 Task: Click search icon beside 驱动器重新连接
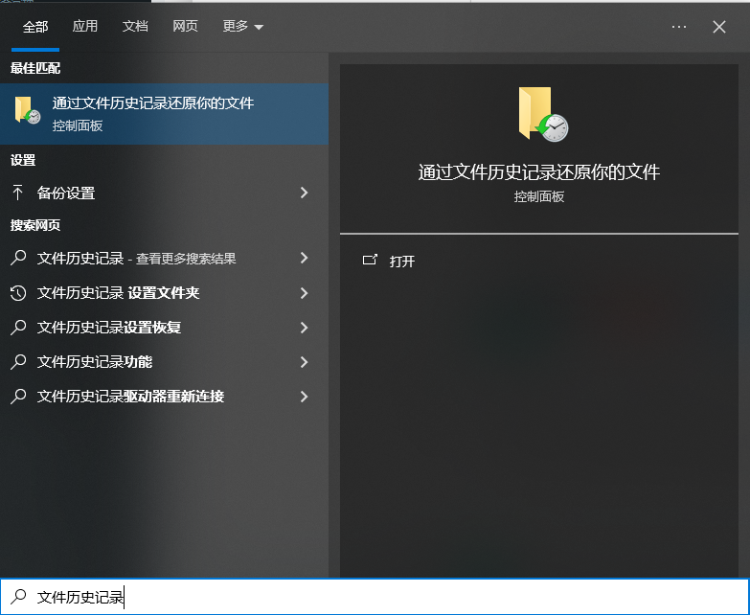click(x=18, y=396)
